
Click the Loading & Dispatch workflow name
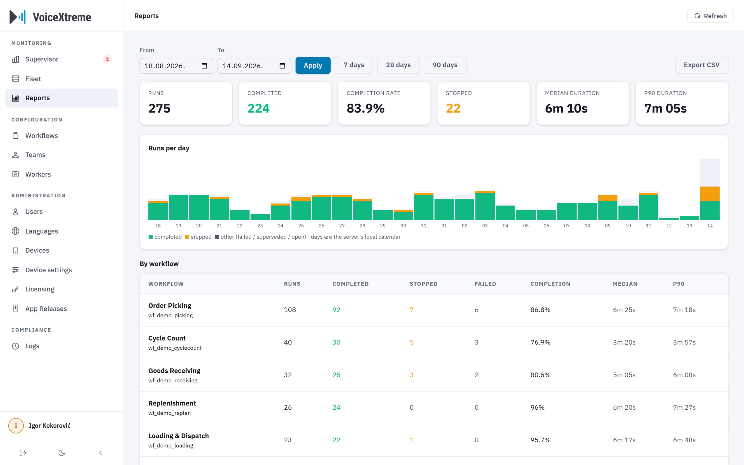coord(179,436)
